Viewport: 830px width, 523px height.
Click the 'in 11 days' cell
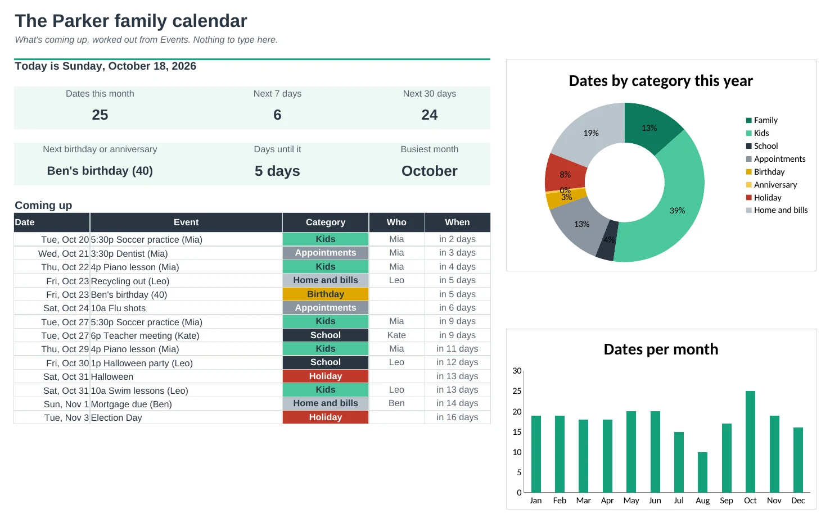tap(458, 349)
